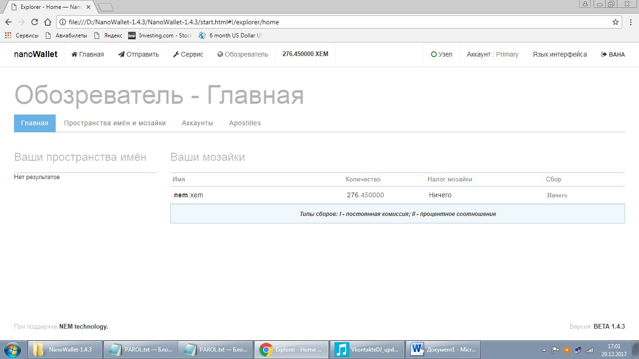This screenshot has width=639, height=359.
Task: Click quantity 276.450000 in table
Action: tap(365, 195)
